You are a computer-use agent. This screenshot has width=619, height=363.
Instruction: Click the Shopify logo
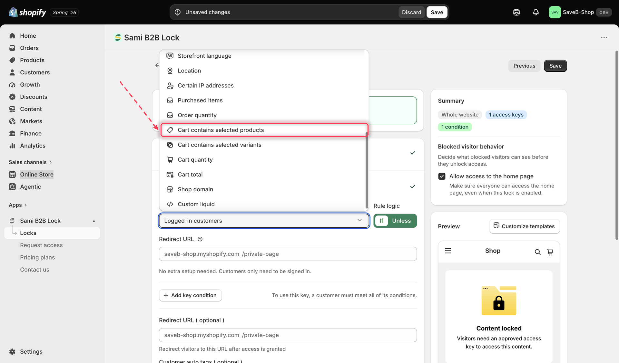tap(27, 12)
